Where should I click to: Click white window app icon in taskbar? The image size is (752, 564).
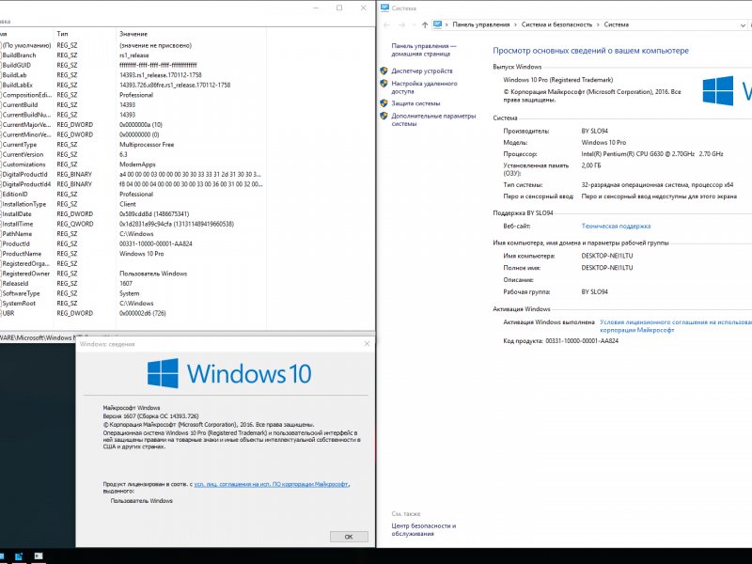point(39,556)
